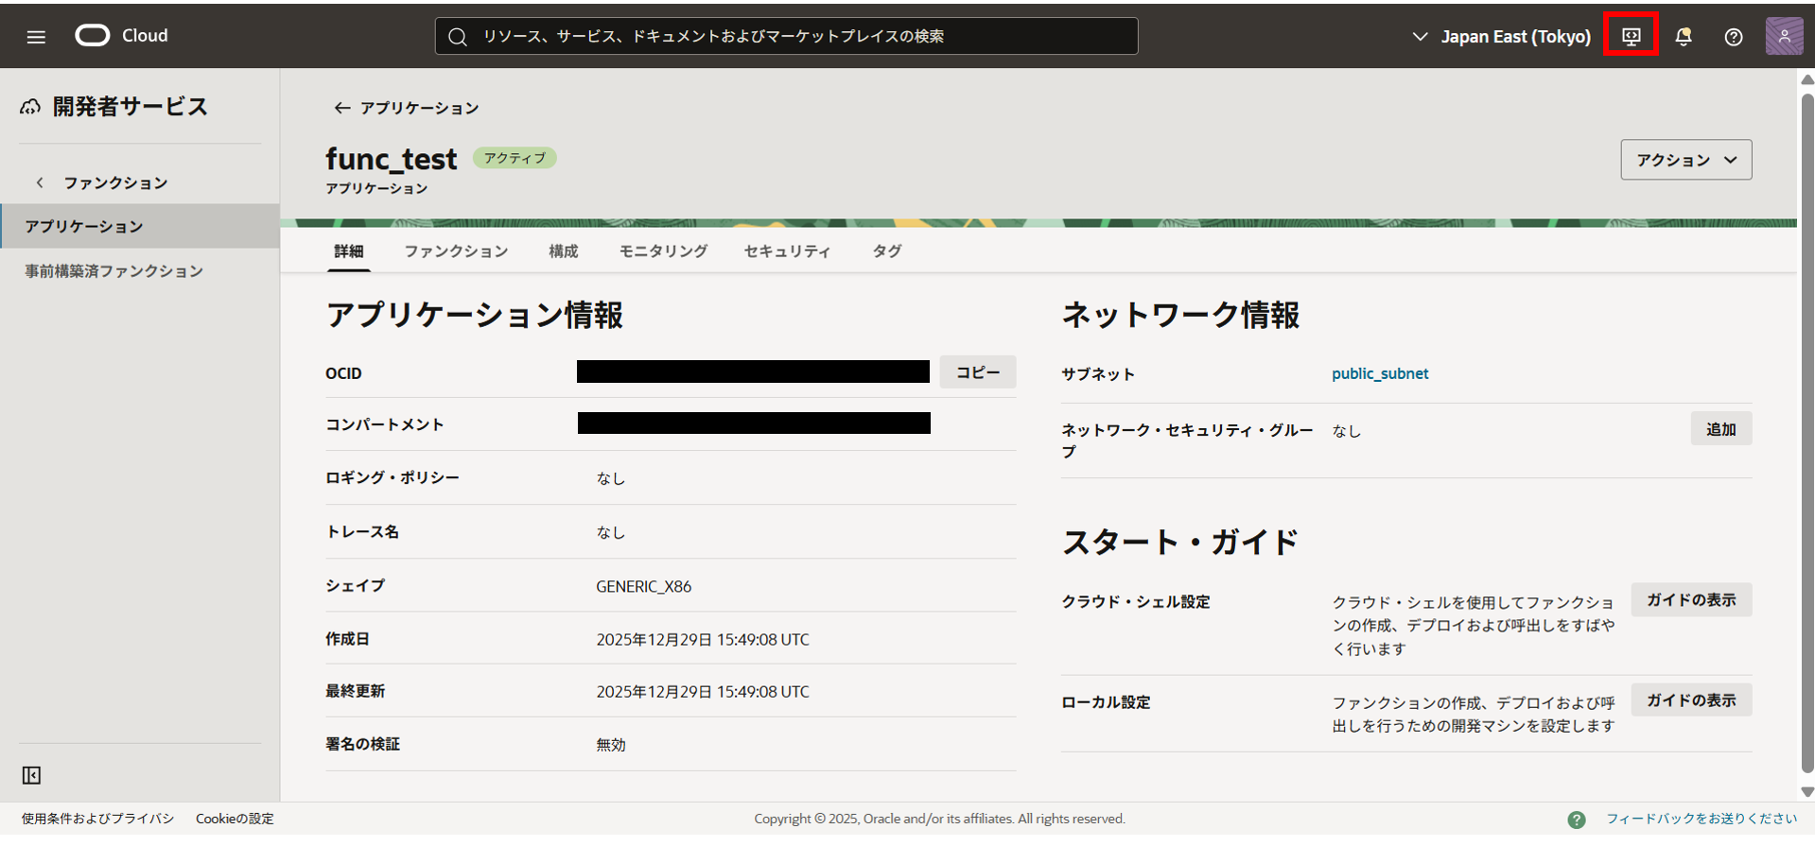1815x846 pixels.
Task: Click the vertical scrollbar thumb
Action: (x=1806, y=433)
